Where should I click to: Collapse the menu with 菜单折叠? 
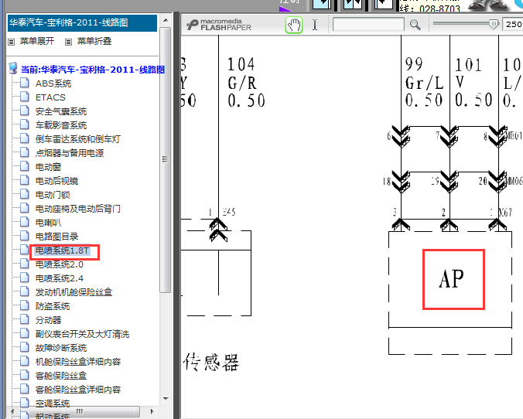pyautogui.click(x=94, y=41)
